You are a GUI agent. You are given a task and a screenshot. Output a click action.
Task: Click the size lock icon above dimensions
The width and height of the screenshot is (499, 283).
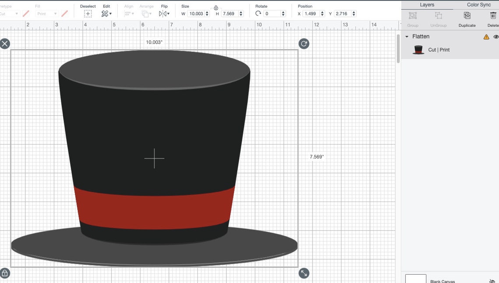pyautogui.click(x=215, y=7)
